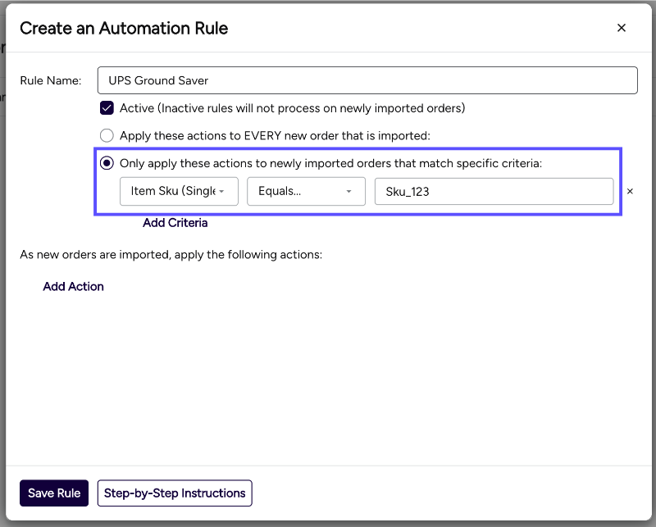Click the caret arrow beside Item Sku
656x527 pixels.
click(x=221, y=192)
